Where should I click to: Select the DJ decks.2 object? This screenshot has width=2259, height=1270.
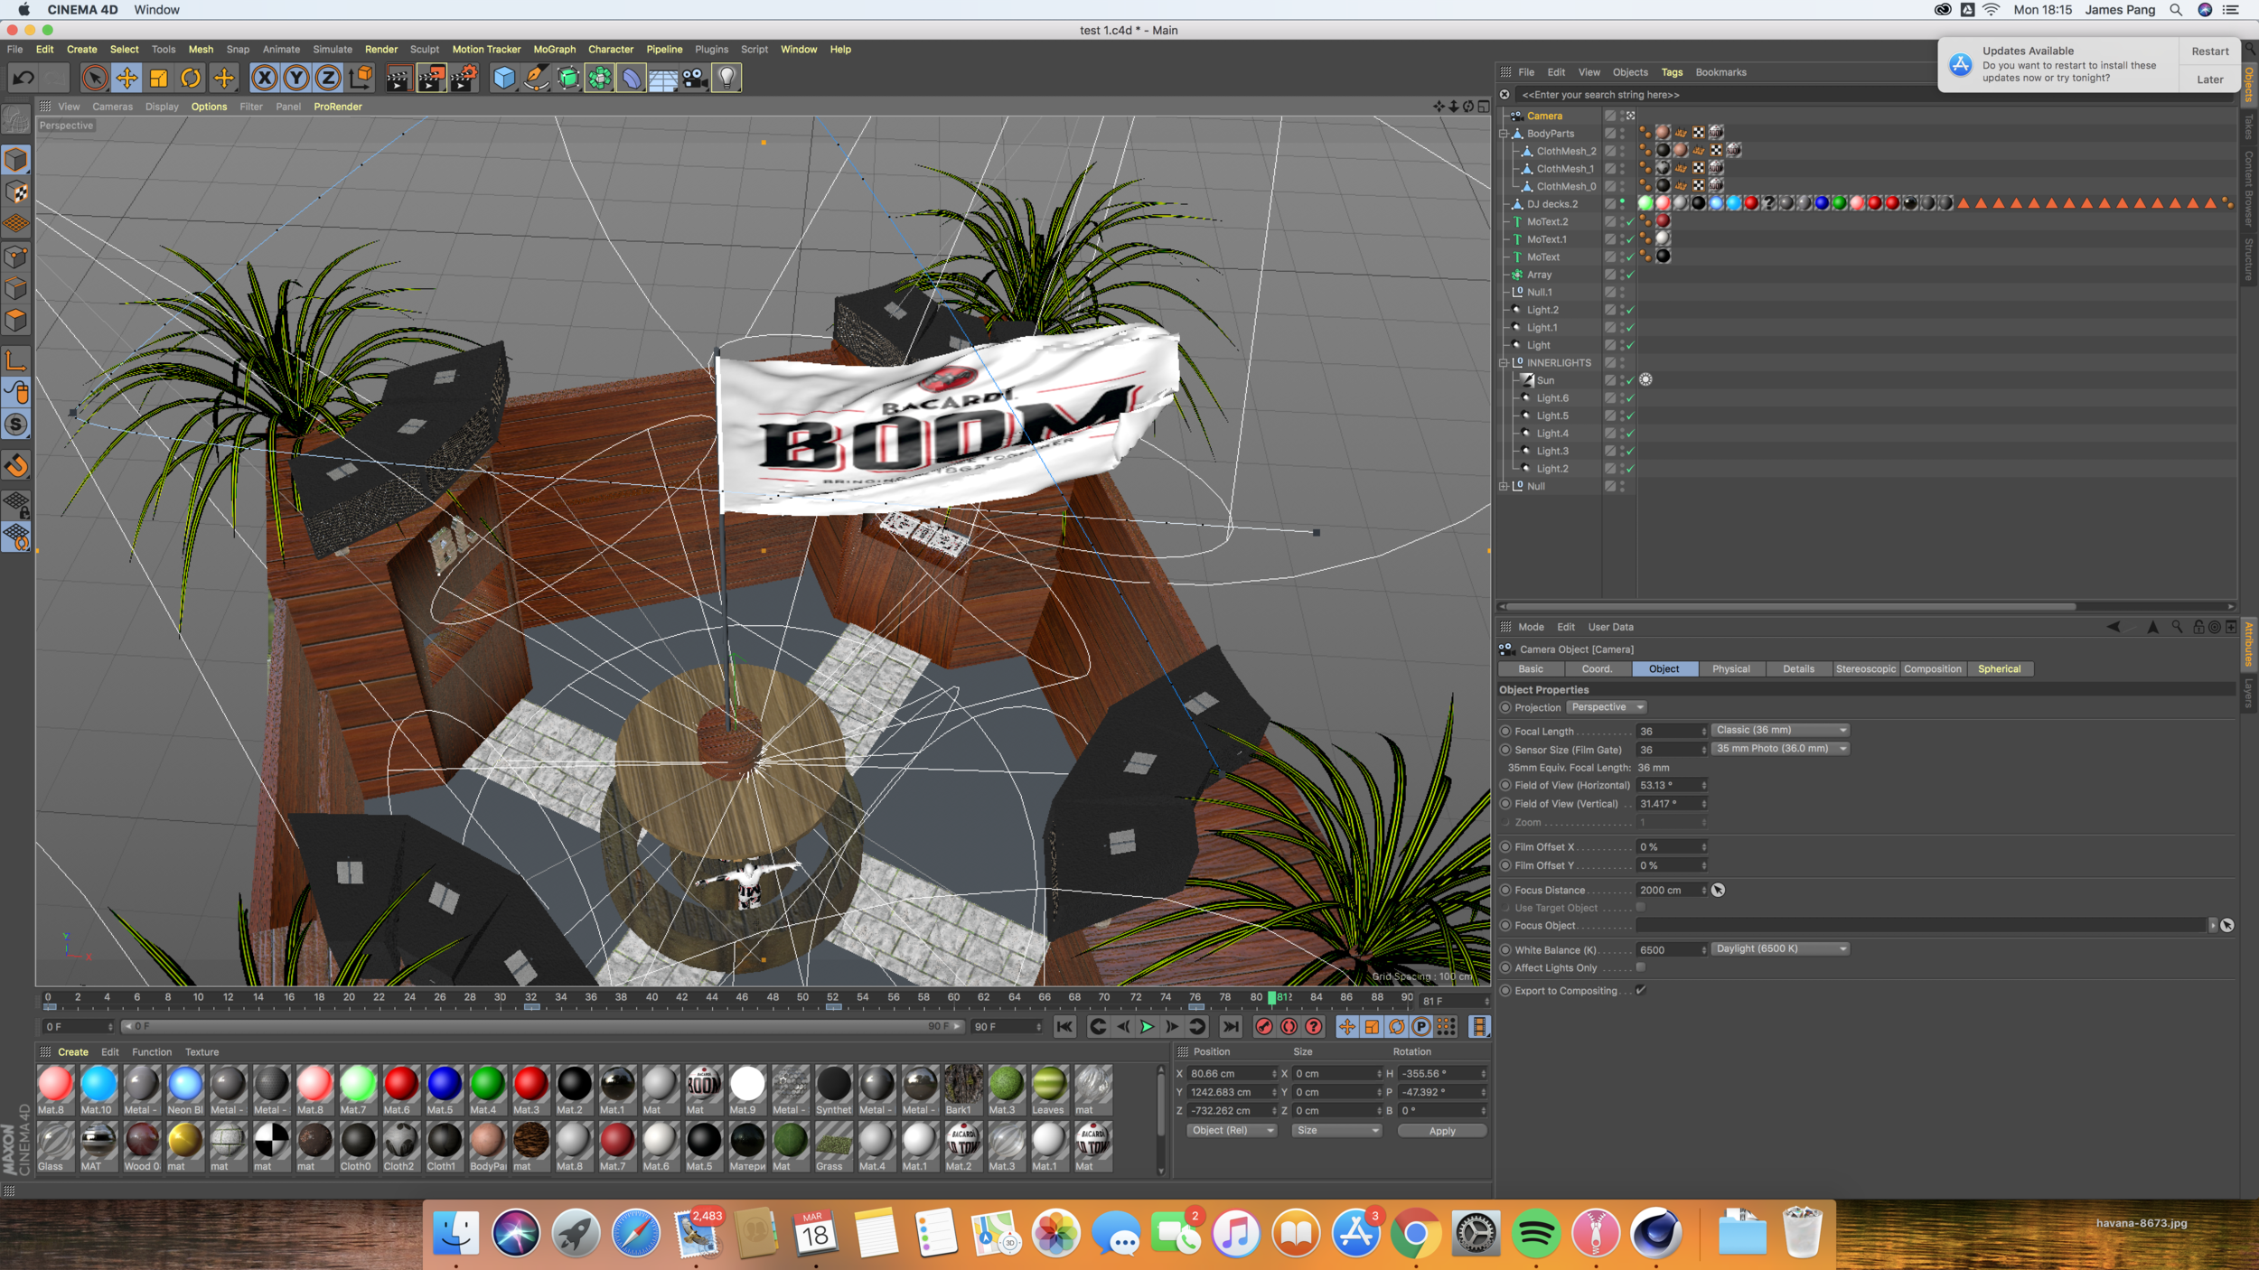tap(1552, 204)
